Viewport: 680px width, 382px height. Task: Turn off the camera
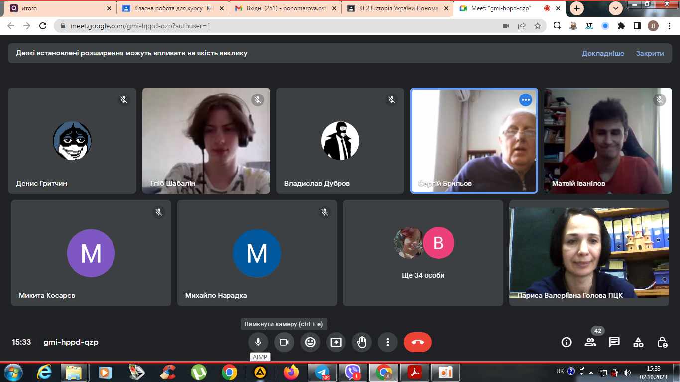click(x=284, y=342)
